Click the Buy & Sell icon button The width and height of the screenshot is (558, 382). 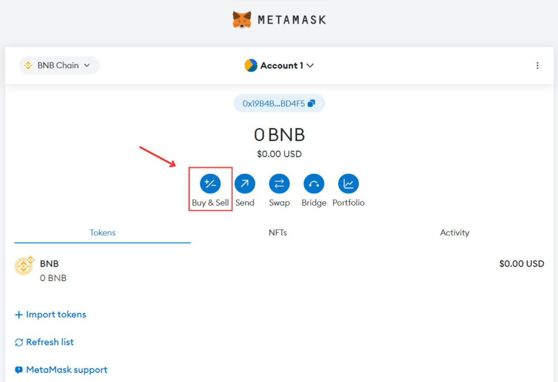210,184
